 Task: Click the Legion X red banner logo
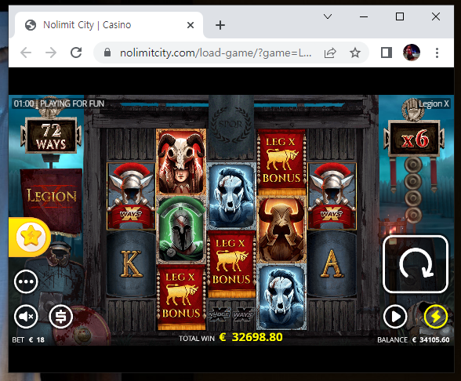point(52,196)
